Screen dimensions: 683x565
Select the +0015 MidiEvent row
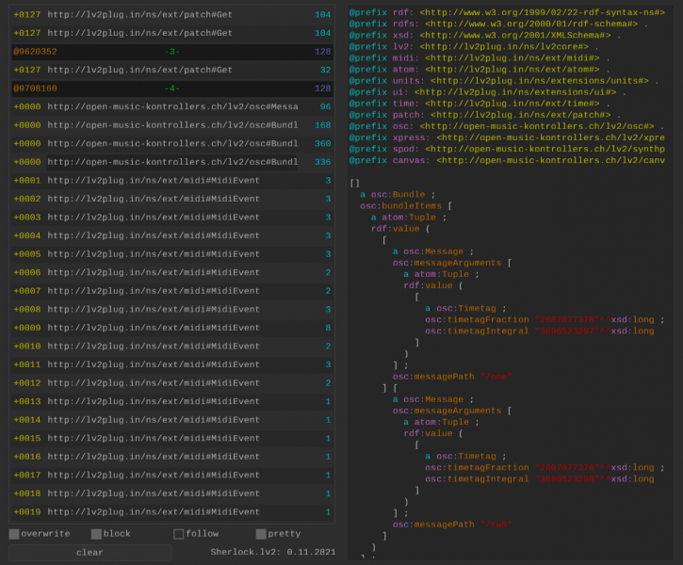pos(171,438)
